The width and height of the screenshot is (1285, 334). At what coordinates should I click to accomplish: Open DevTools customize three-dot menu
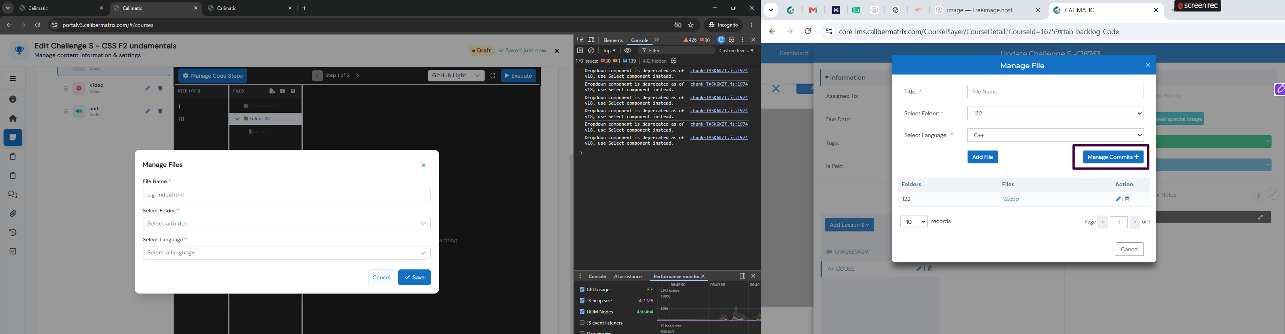(x=743, y=40)
